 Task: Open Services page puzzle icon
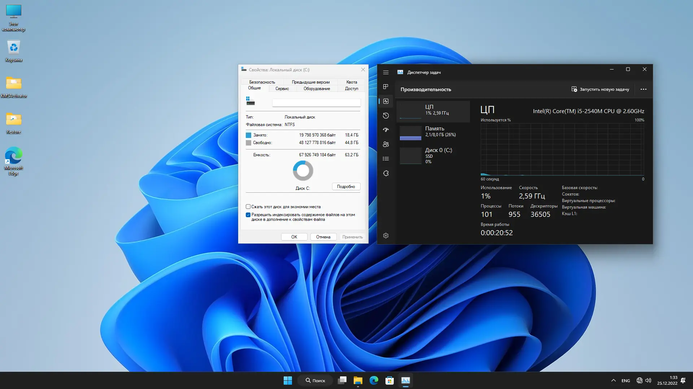pyautogui.click(x=386, y=173)
